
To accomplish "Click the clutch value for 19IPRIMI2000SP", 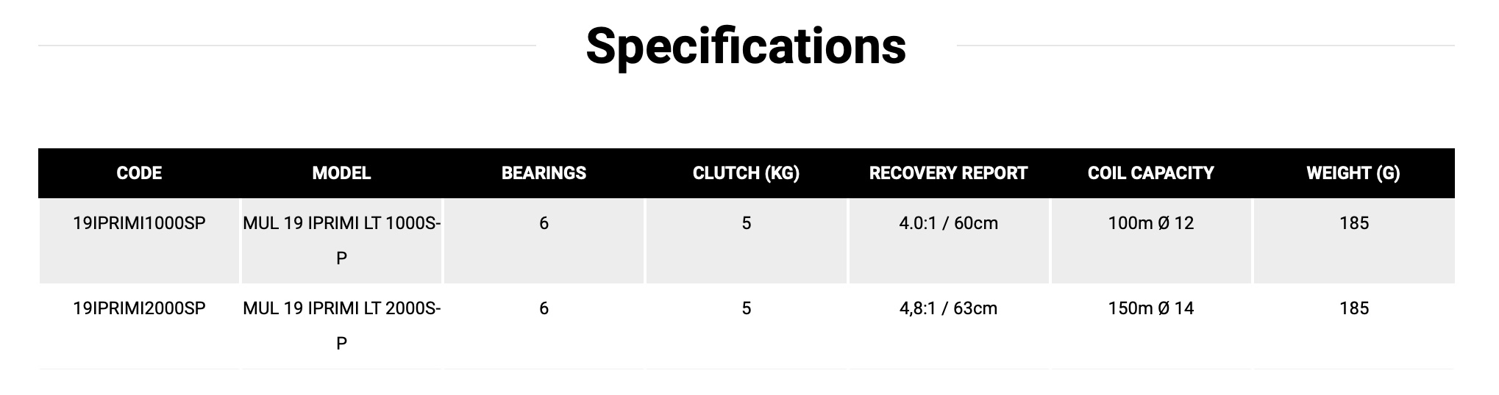I will 746,308.
